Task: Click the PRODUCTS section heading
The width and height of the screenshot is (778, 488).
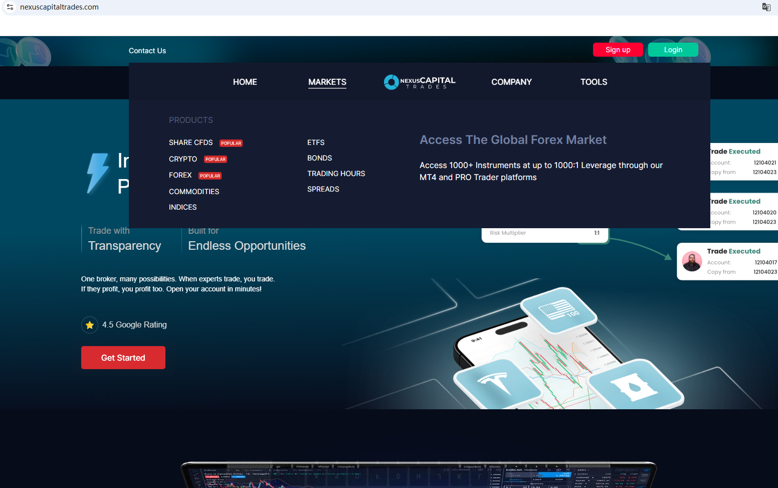Action: click(x=191, y=120)
